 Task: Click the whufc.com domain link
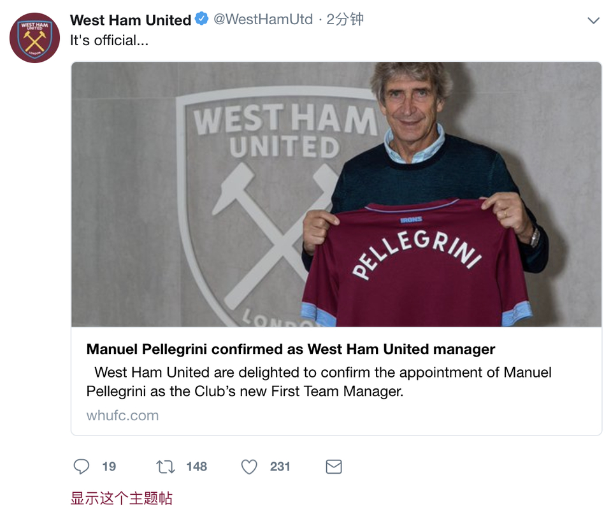pyautogui.click(x=122, y=415)
